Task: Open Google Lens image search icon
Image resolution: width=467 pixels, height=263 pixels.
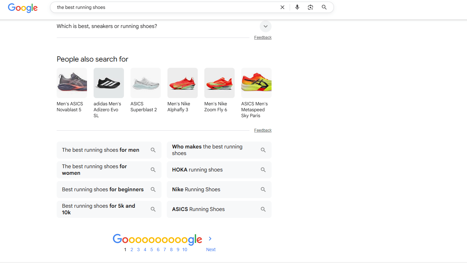Action: (x=310, y=7)
